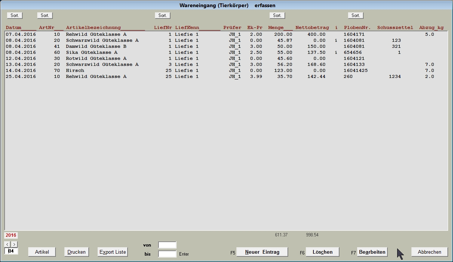Screen dimensions: 453x262
Task: Select the Sika Güteklasse A row
Action: (x=92, y=52)
